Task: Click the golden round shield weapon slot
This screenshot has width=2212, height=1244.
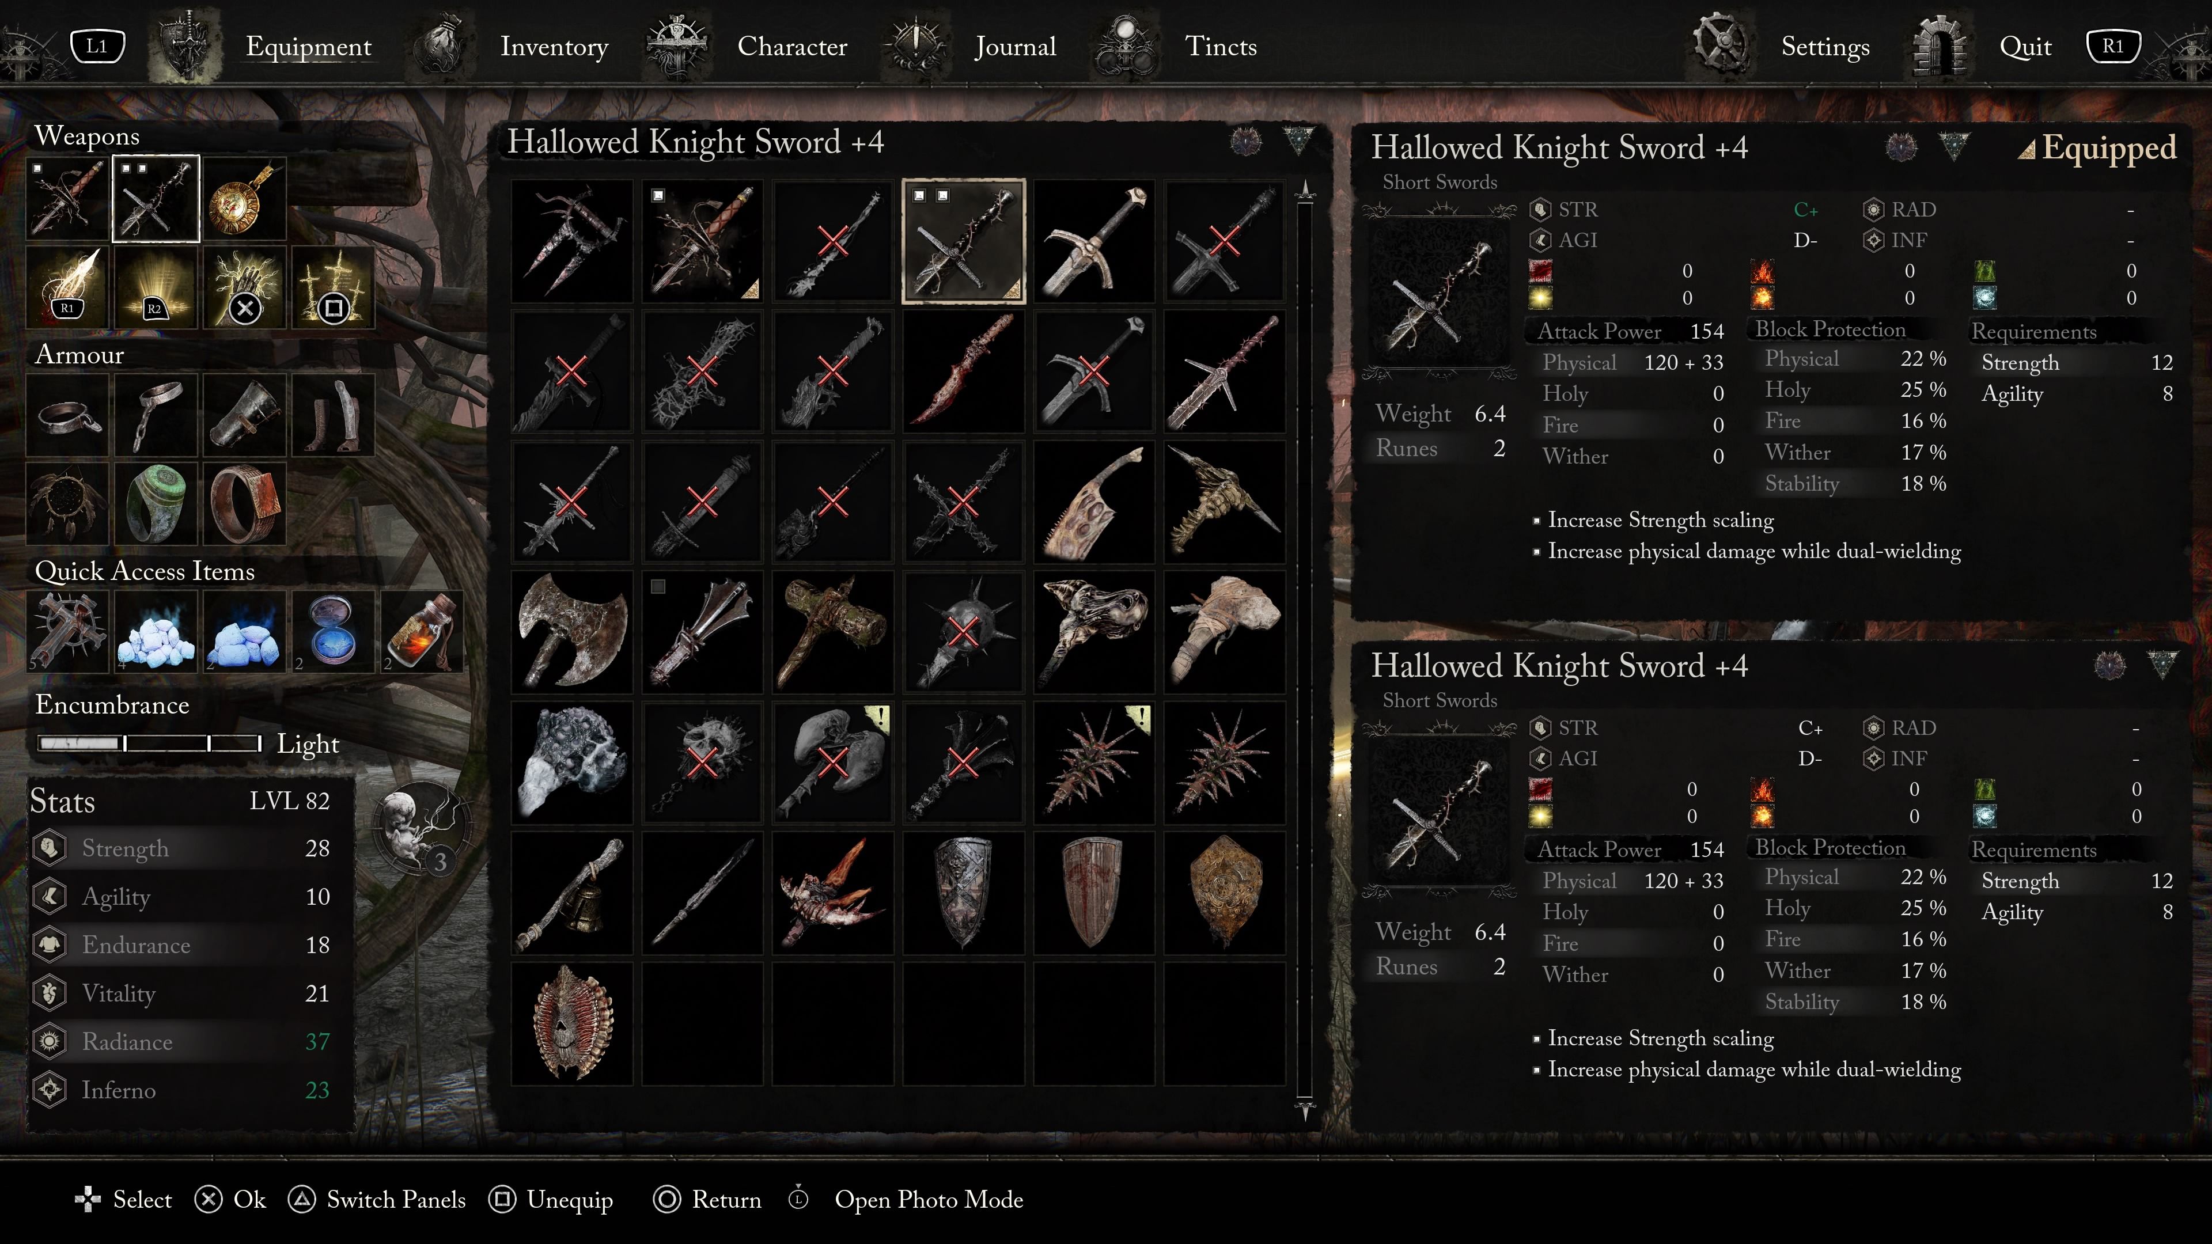Action: click(x=244, y=199)
